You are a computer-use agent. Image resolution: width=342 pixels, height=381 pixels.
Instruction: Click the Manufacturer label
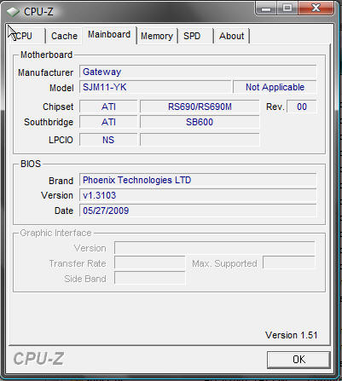click(x=45, y=72)
